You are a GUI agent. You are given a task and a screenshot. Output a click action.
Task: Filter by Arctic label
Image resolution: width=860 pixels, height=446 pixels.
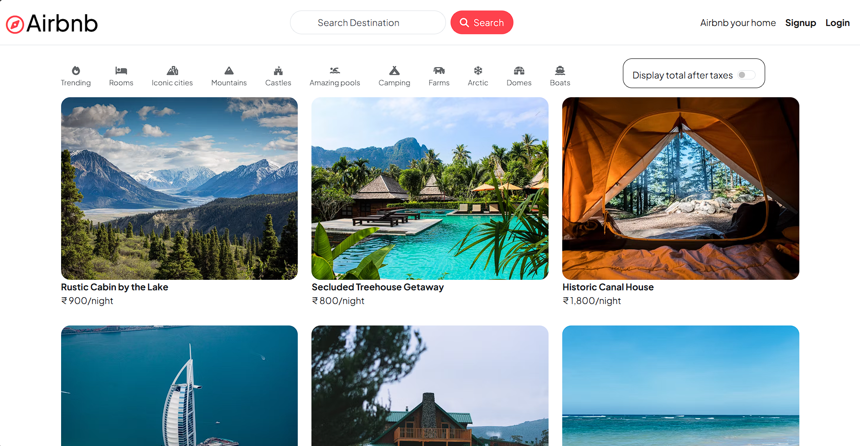coord(478,83)
